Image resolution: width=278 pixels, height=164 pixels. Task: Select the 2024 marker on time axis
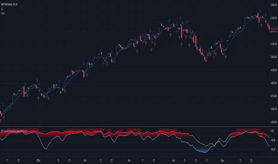(38, 161)
